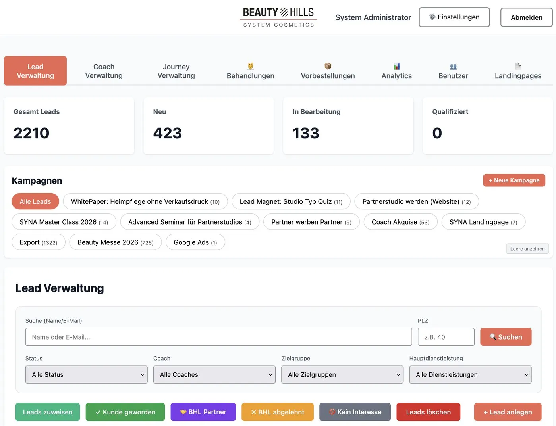Open the Alle Status dropdown
The image size is (556, 426).
coord(86,374)
